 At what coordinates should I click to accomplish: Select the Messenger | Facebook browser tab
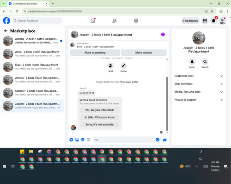[28, 4]
